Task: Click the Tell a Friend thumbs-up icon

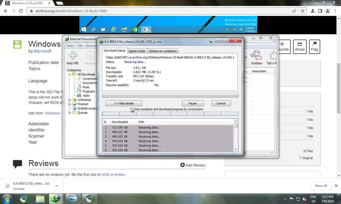Action: click(x=273, y=56)
